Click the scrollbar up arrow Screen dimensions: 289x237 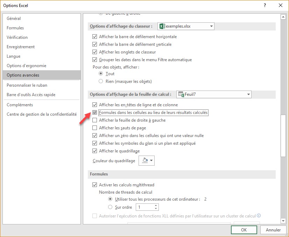click(x=283, y=17)
